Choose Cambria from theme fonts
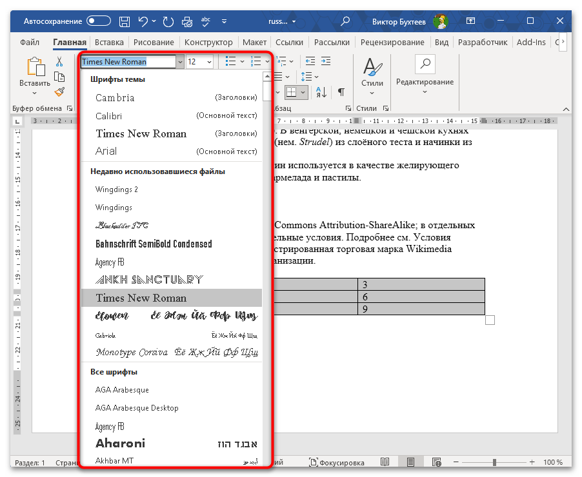This screenshot has height=477, width=582. pos(115,98)
